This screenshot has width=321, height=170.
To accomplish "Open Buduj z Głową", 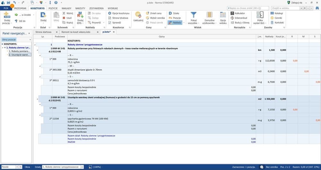I will pyautogui.click(x=240, y=23).
